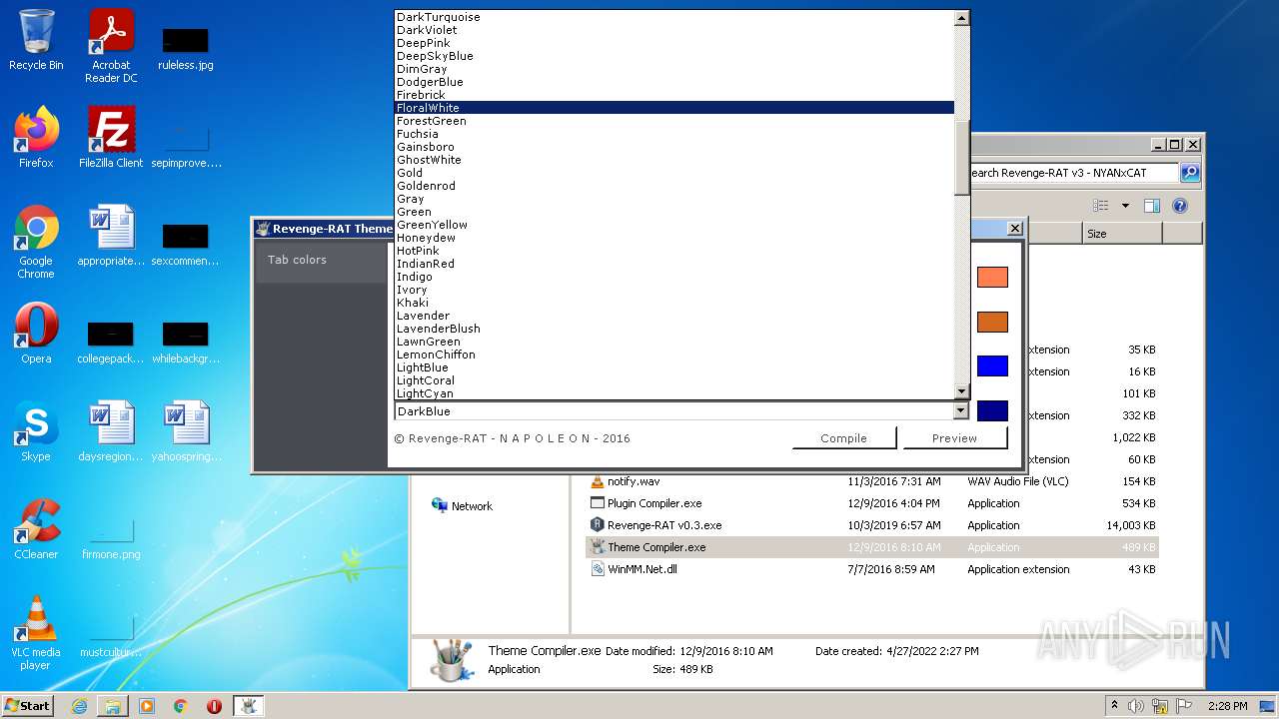Click the media player taskbar icon

click(147, 706)
